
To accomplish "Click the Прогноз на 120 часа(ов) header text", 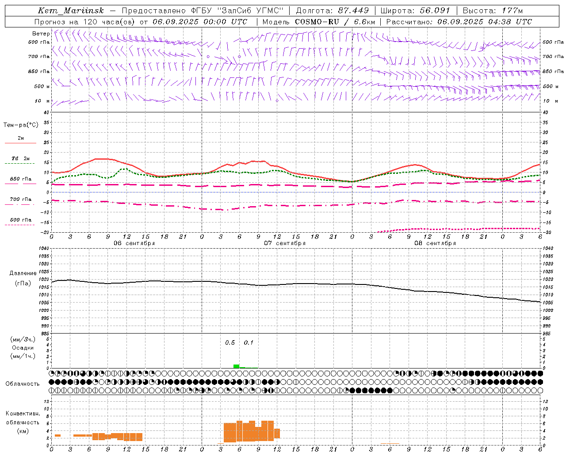I will point(85,22).
